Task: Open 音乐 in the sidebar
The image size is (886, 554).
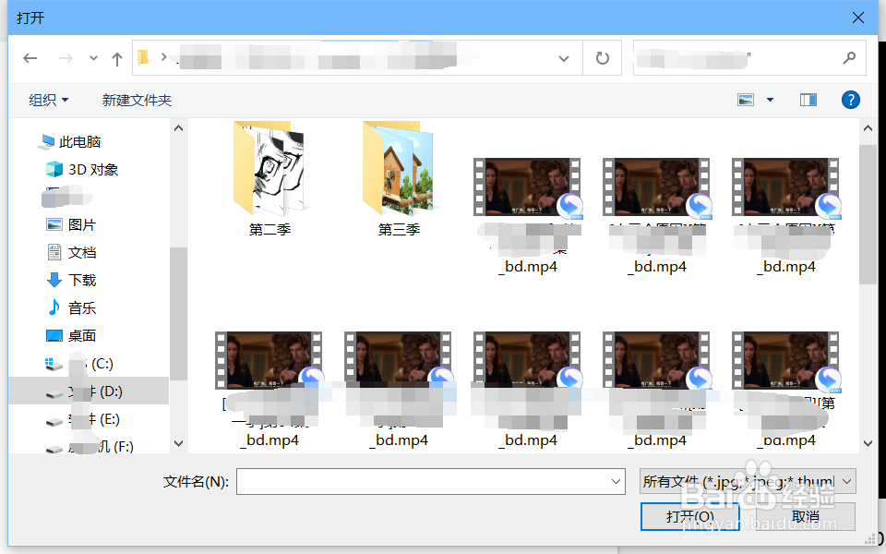Action: (71, 308)
